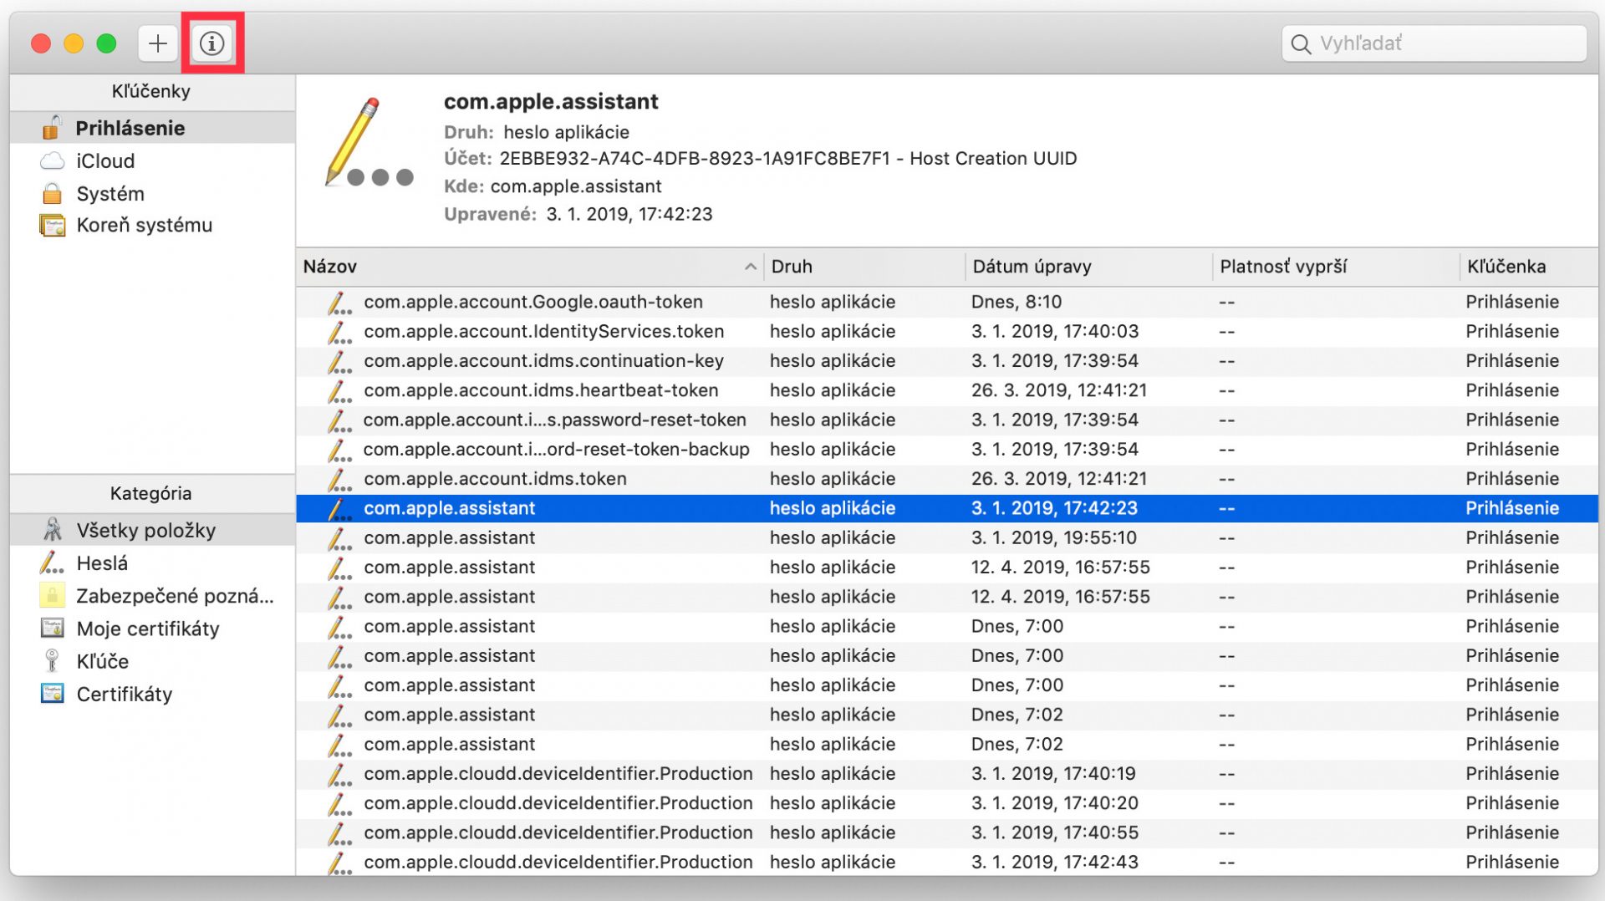
Task: Sort by the Kľúčenka column header
Action: [x=1529, y=267]
